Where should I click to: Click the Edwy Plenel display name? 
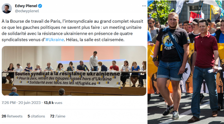[26, 6]
